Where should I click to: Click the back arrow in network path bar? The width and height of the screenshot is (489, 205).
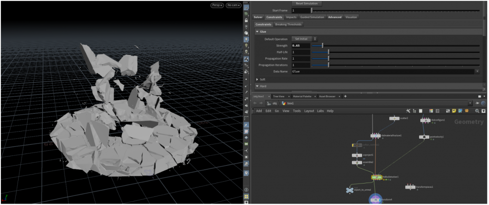[x=255, y=103]
